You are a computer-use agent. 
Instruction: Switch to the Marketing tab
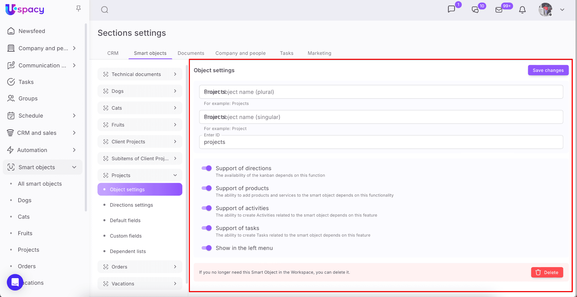(x=319, y=53)
